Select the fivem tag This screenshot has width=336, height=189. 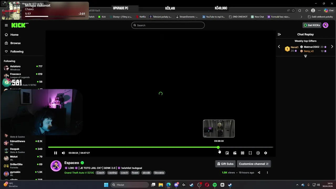(x=135, y=173)
